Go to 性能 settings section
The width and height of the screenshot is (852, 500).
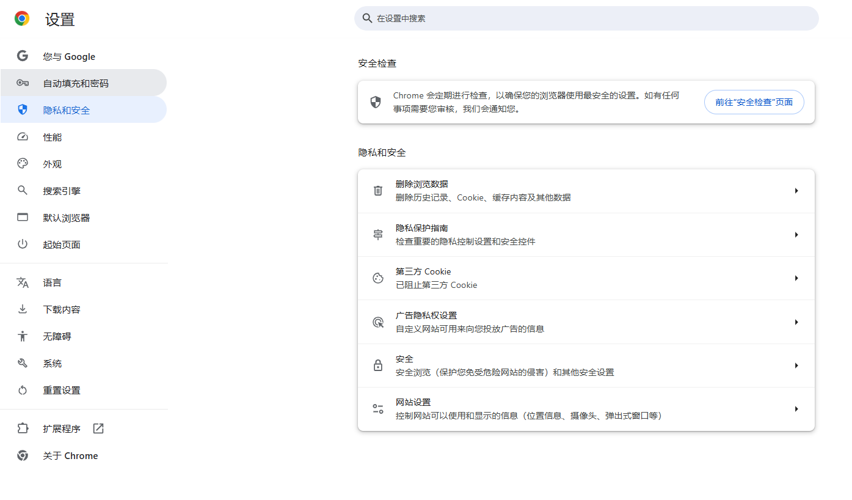83,137
